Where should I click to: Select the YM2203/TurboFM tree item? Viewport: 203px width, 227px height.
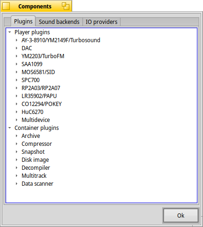pos(43,56)
